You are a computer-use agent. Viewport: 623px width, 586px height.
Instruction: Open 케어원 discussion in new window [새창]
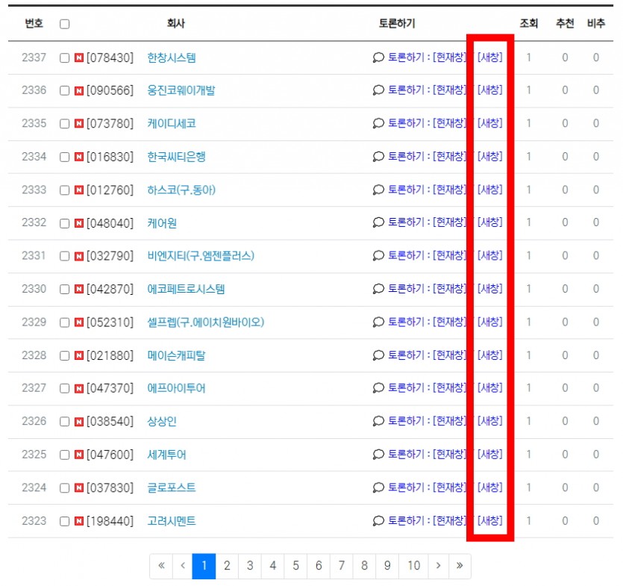(490, 222)
